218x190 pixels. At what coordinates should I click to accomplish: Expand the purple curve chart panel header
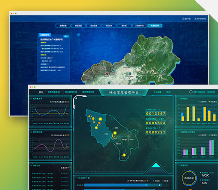click(36, 132)
